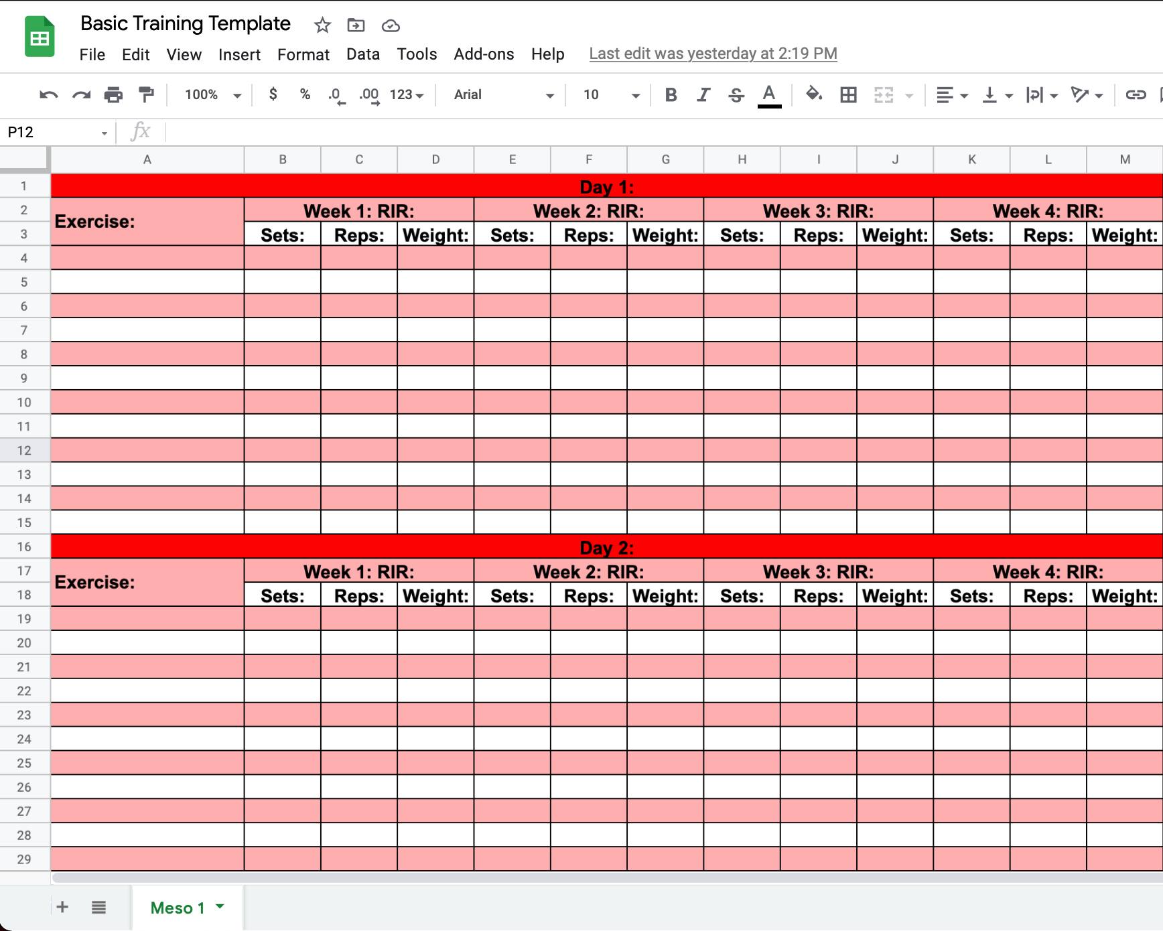Open the Format menu
The image size is (1163, 931).
click(303, 54)
